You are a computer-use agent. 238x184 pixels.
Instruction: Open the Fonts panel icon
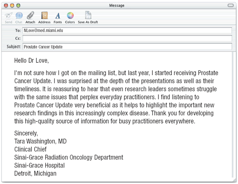[x=58, y=16]
